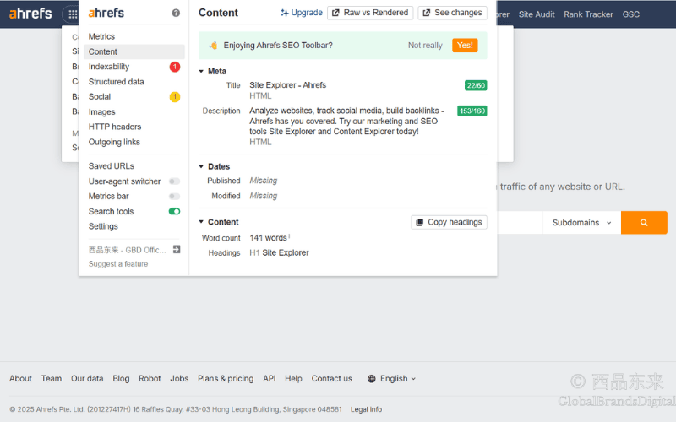The width and height of the screenshot is (676, 422).
Task: Open Help footer link
Action: (293, 378)
